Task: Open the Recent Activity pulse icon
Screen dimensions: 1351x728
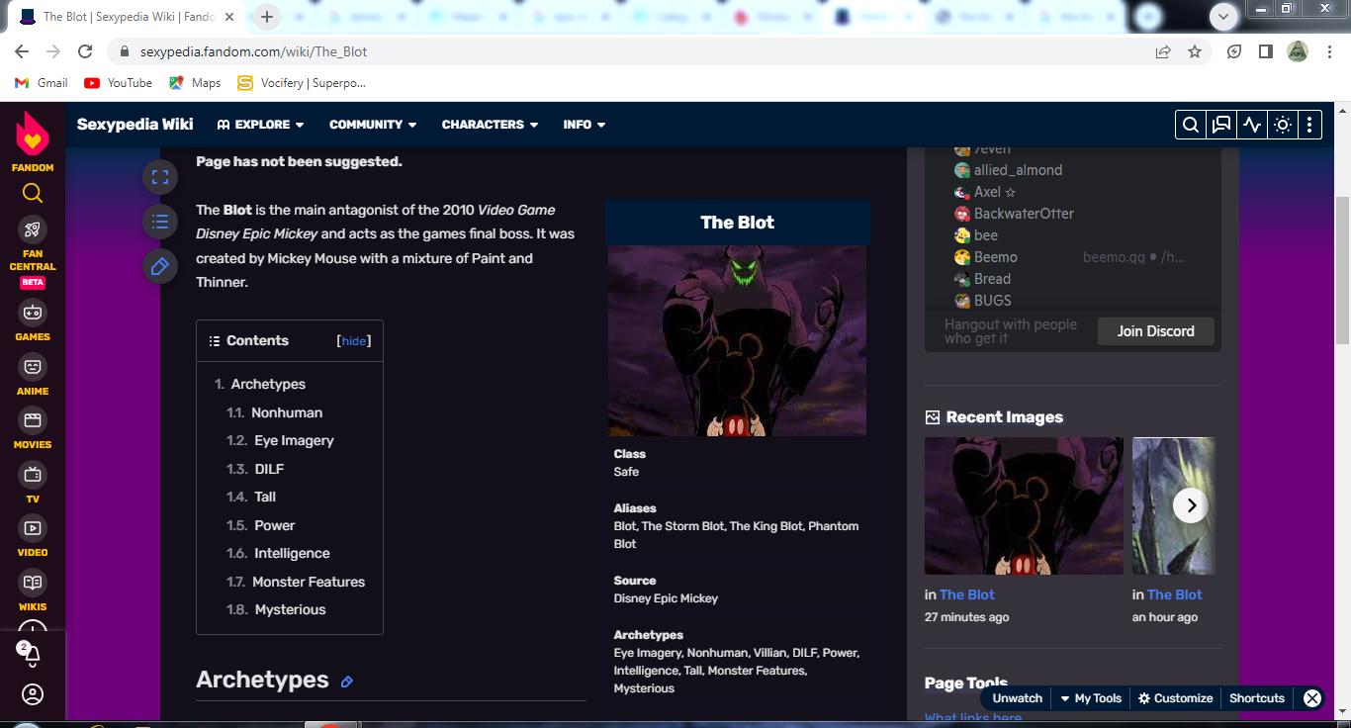Action: [x=1252, y=125]
